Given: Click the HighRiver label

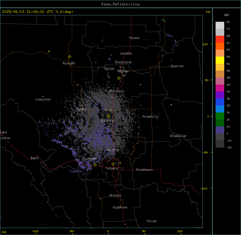Looking at the screenshot, I should pyautogui.click(x=120, y=207).
